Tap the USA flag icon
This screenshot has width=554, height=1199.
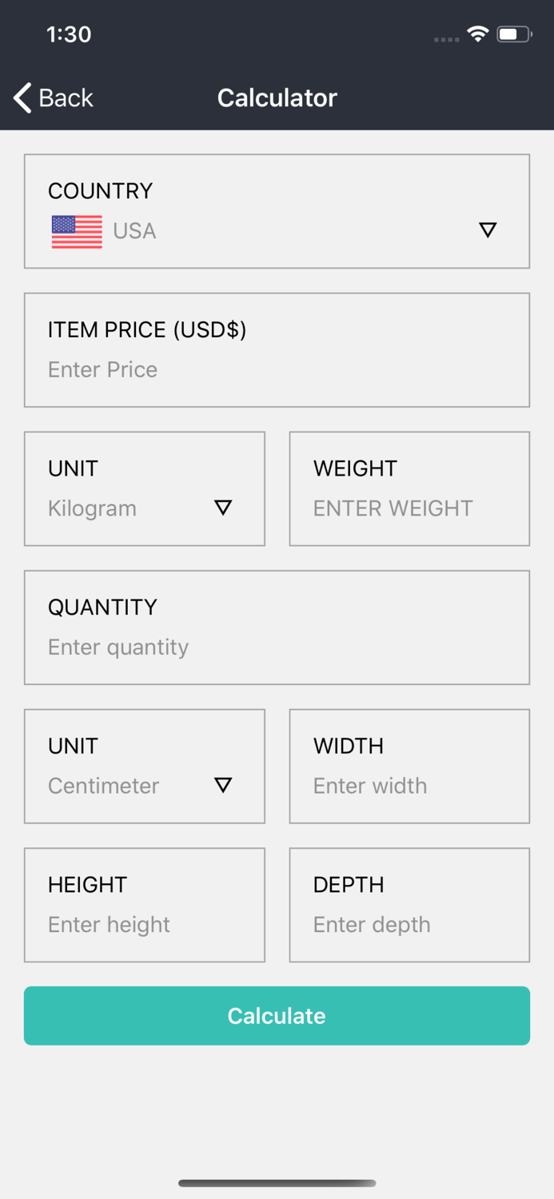(x=77, y=231)
